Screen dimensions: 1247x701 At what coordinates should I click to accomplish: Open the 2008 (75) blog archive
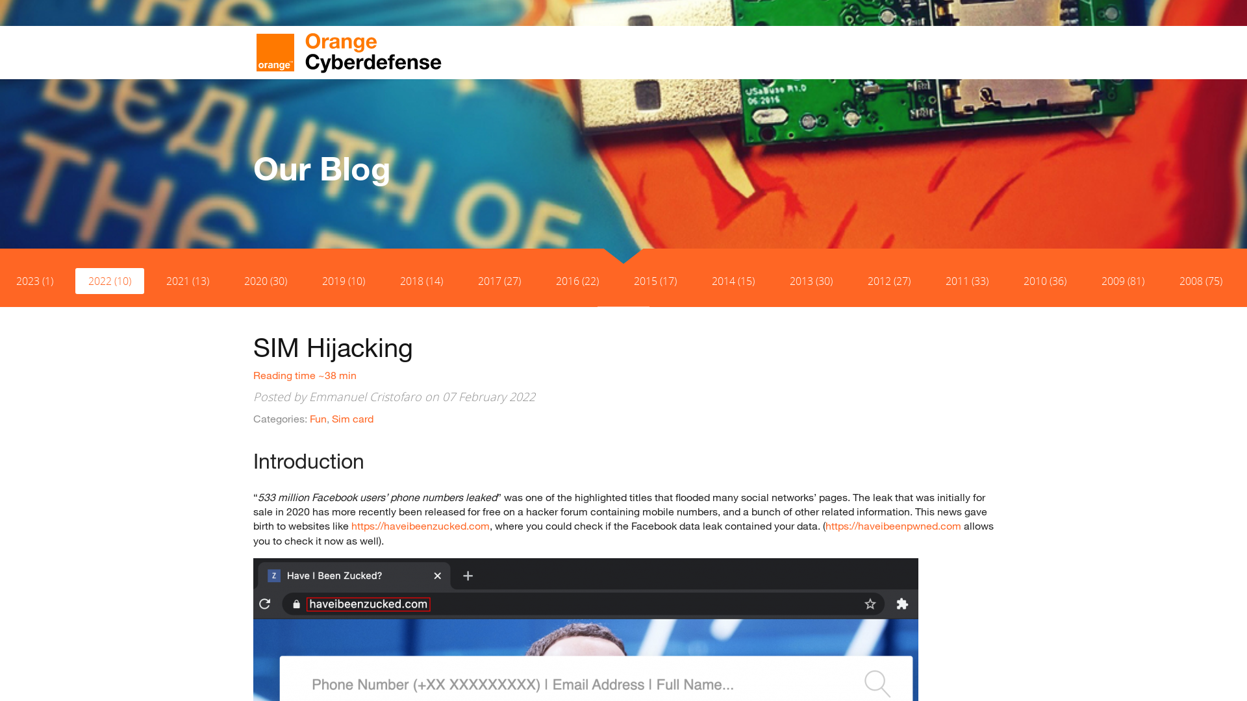1201,281
